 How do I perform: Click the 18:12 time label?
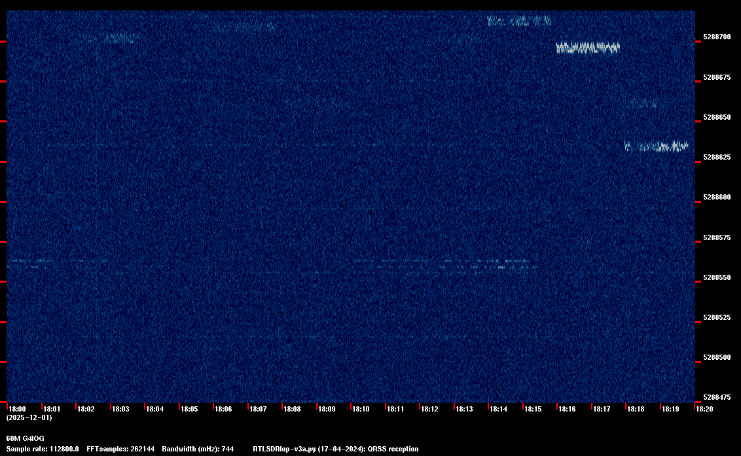click(x=429, y=409)
